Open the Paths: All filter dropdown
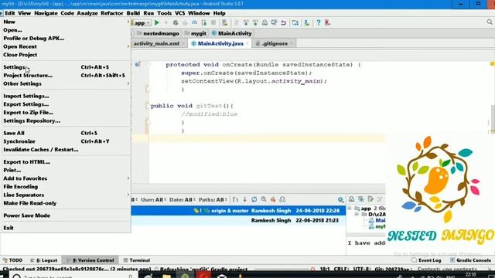This screenshot has height=278, width=495. tap(213, 200)
